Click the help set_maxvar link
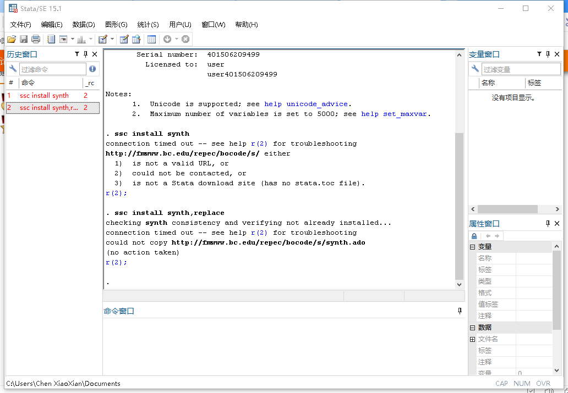This screenshot has width=568, height=393. point(394,114)
